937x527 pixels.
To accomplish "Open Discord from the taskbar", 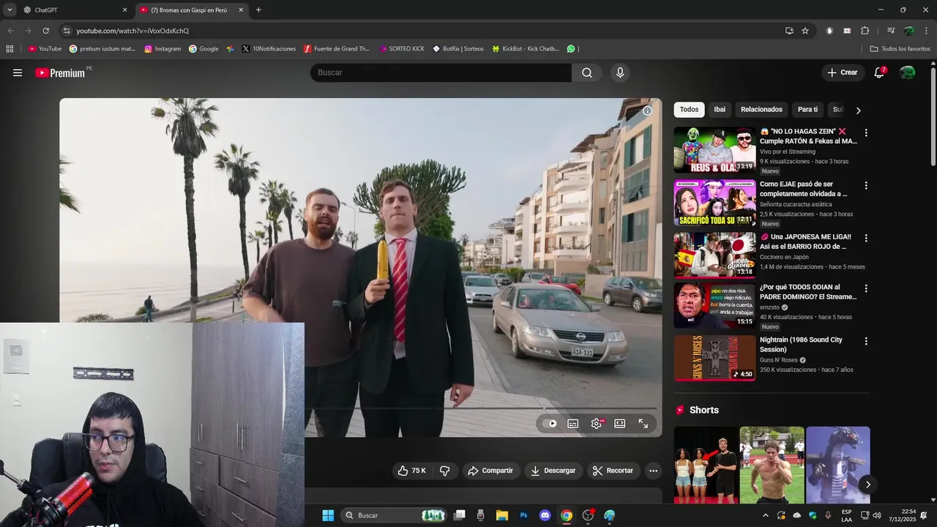I will [x=545, y=515].
